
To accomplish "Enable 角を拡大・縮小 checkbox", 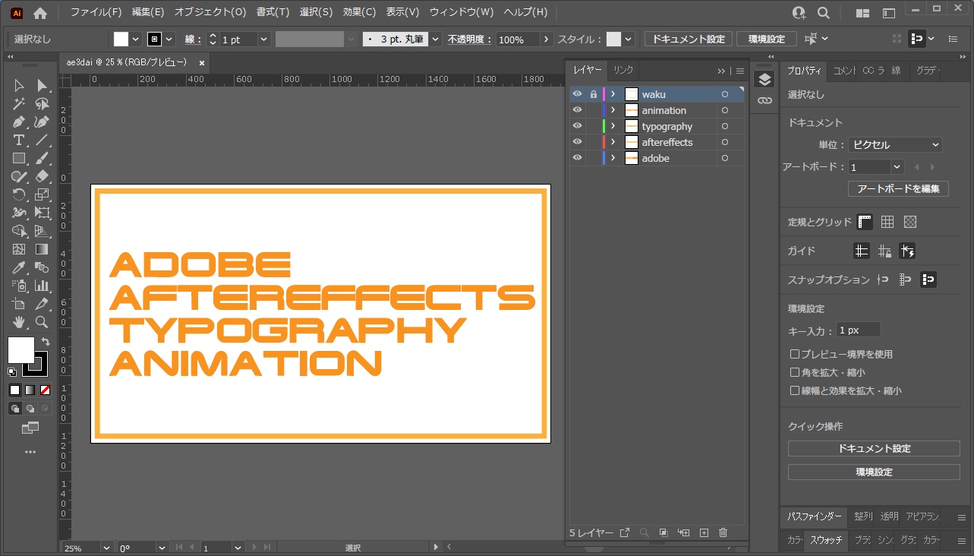I will coord(795,372).
